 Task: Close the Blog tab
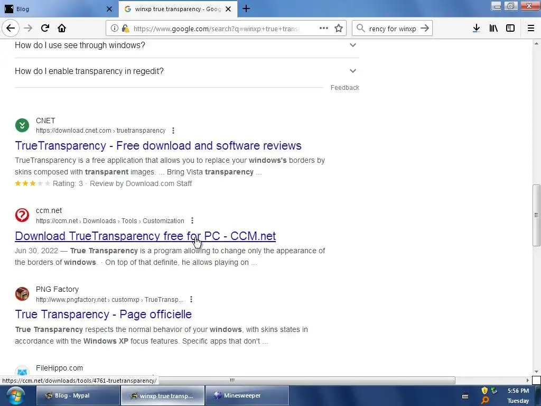pyautogui.click(x=109, y=9)
